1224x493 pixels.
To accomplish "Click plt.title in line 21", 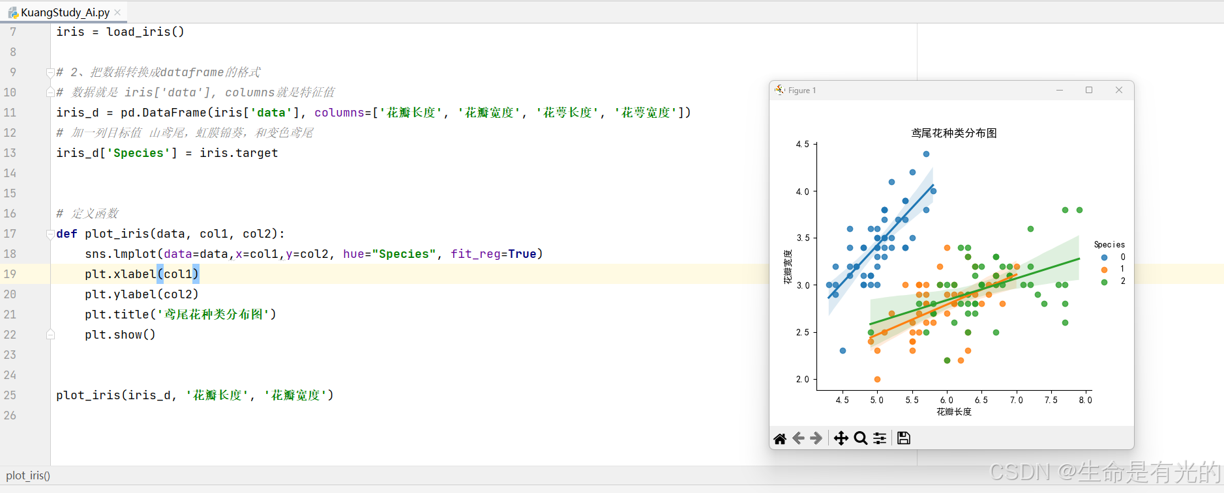I will pyautogui.click(x=117, y=315).
